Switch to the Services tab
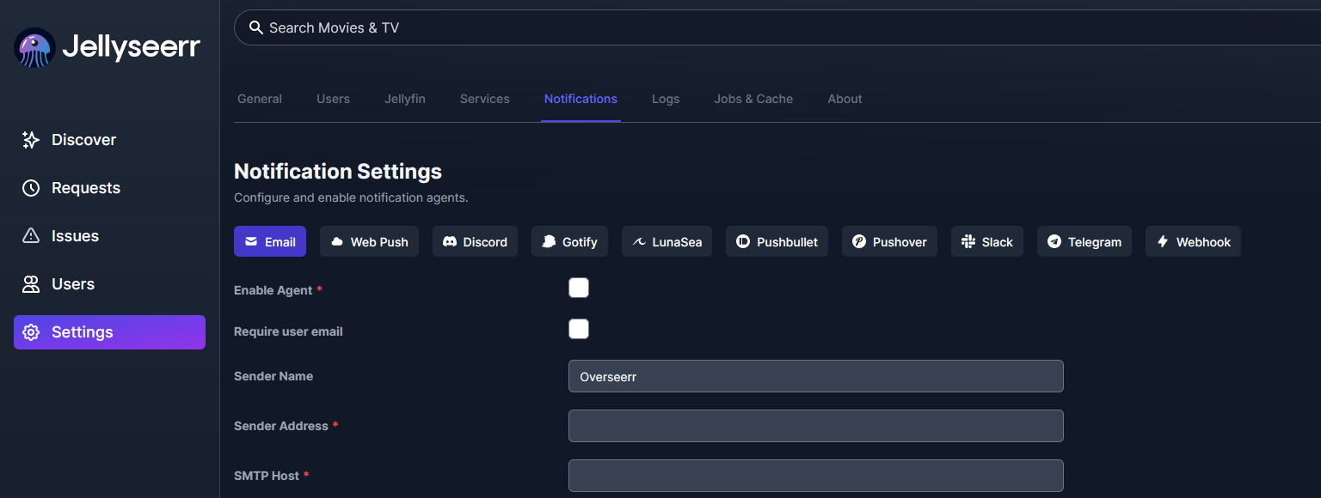Viewport: 1321px width, 498px height. click(x=485, y=99)
